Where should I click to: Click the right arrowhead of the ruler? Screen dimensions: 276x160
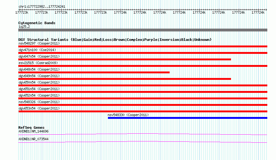[266, 10]
